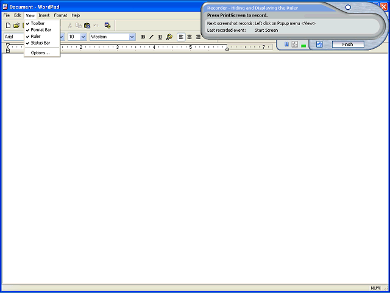Toggle Bold formatting

pos(143,37)
